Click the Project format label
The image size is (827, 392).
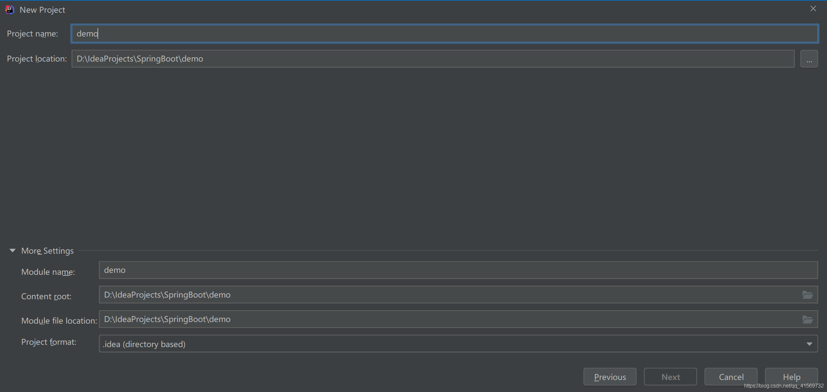[x=49, y=342]
